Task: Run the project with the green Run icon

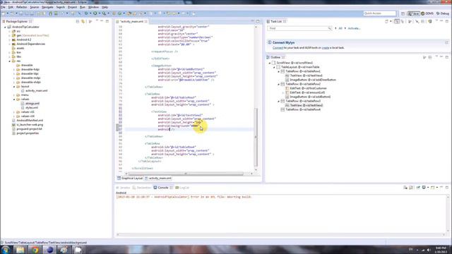Action: click(95, 13)
